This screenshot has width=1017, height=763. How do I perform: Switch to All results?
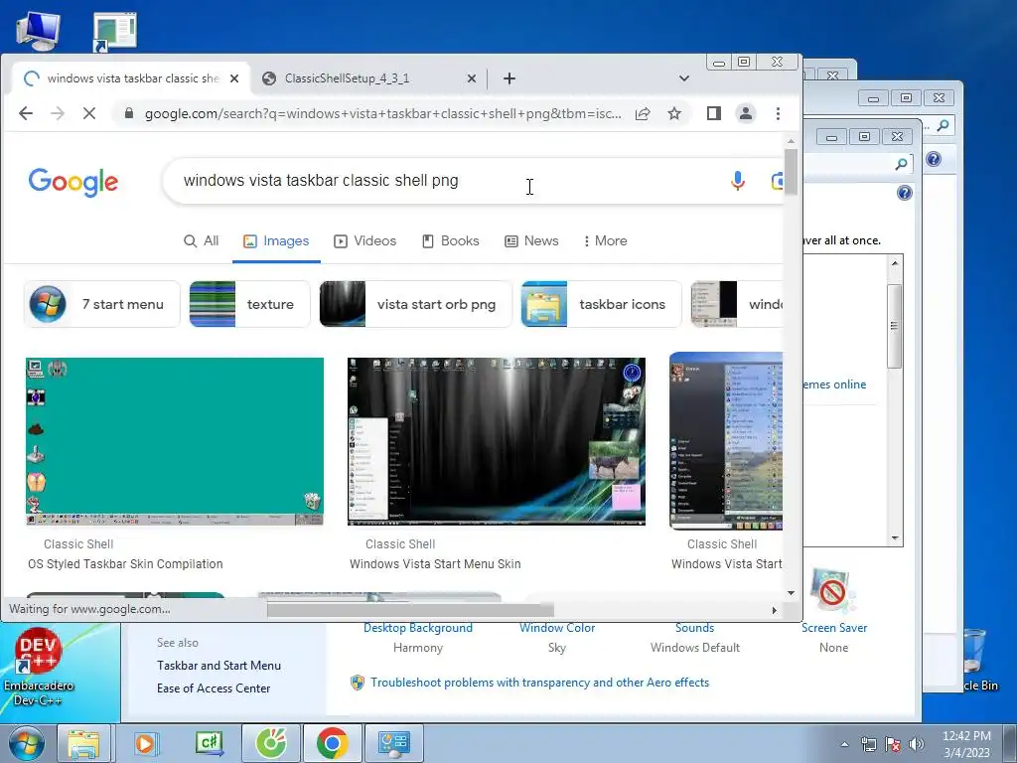coord(202,240)
